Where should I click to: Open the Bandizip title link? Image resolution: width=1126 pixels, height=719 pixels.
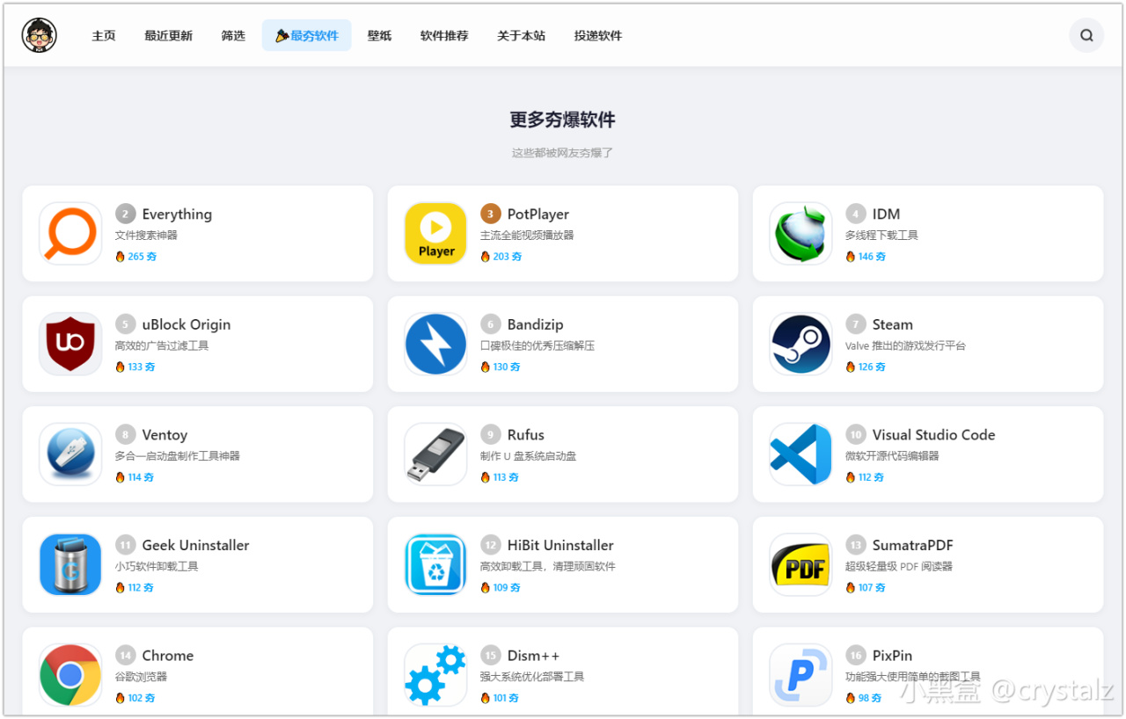(536, 324)
